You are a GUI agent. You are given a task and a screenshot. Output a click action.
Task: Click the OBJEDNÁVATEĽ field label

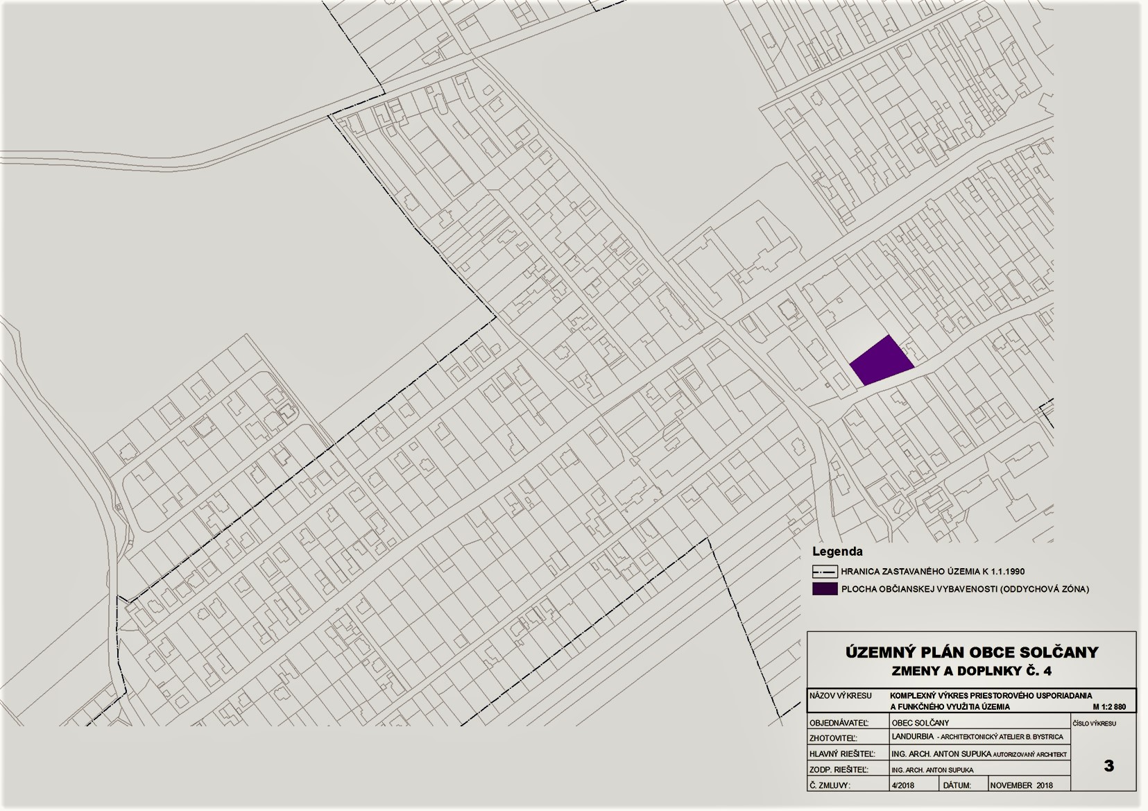click(x=839, y=723)
